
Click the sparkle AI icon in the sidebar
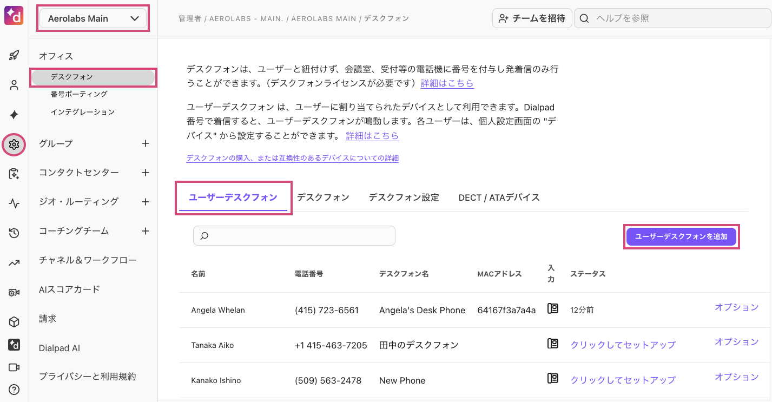click(x=14, y=114)
